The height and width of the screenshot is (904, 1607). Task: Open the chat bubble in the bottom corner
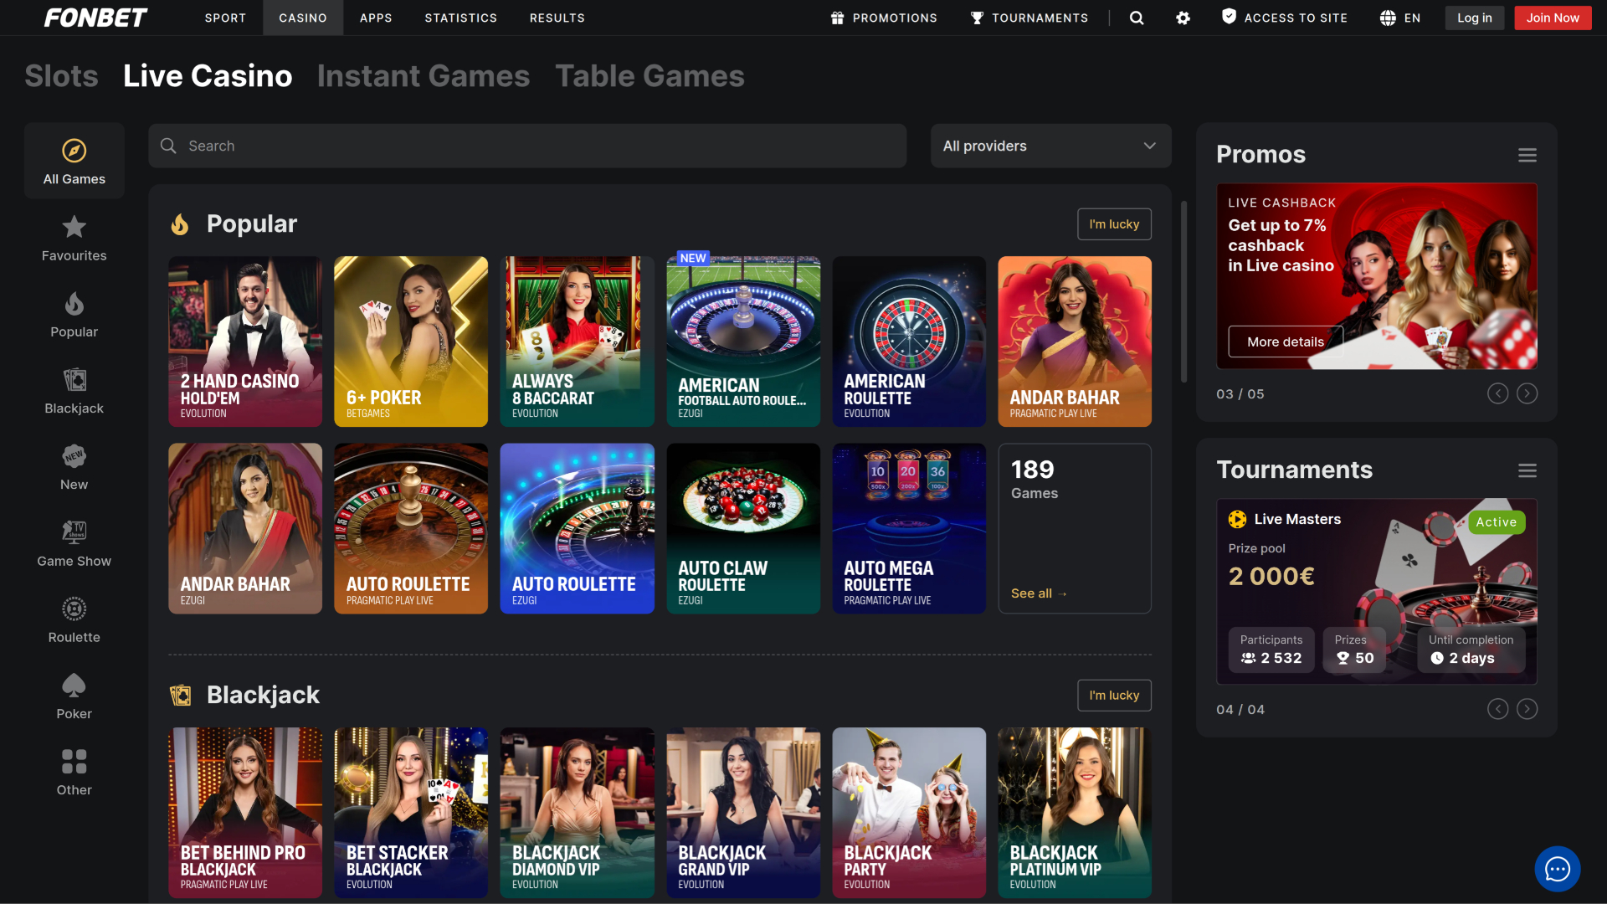coord(1557,869)
